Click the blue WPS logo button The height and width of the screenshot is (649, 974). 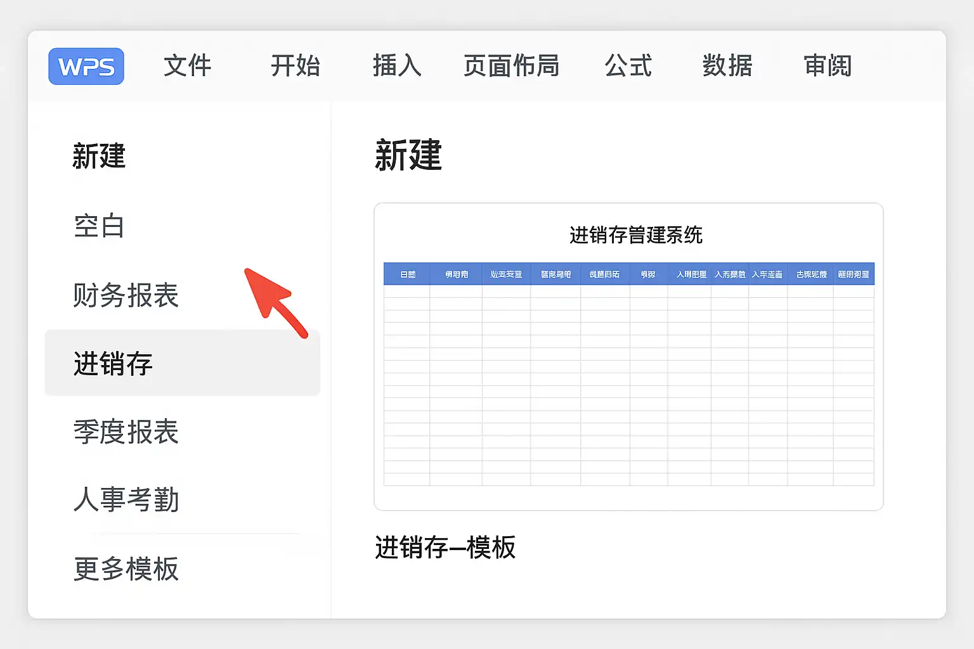pyautogui.click(x=86, y=67)
